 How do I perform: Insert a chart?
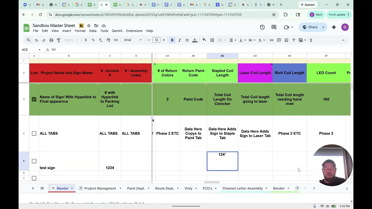coord(286,40)
